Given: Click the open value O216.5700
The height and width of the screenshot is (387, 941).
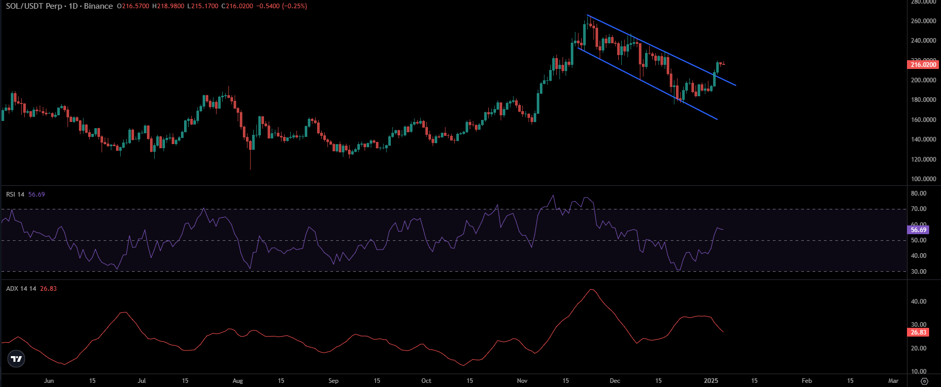Looking at the screenshot, I should (x=133, y=6).
